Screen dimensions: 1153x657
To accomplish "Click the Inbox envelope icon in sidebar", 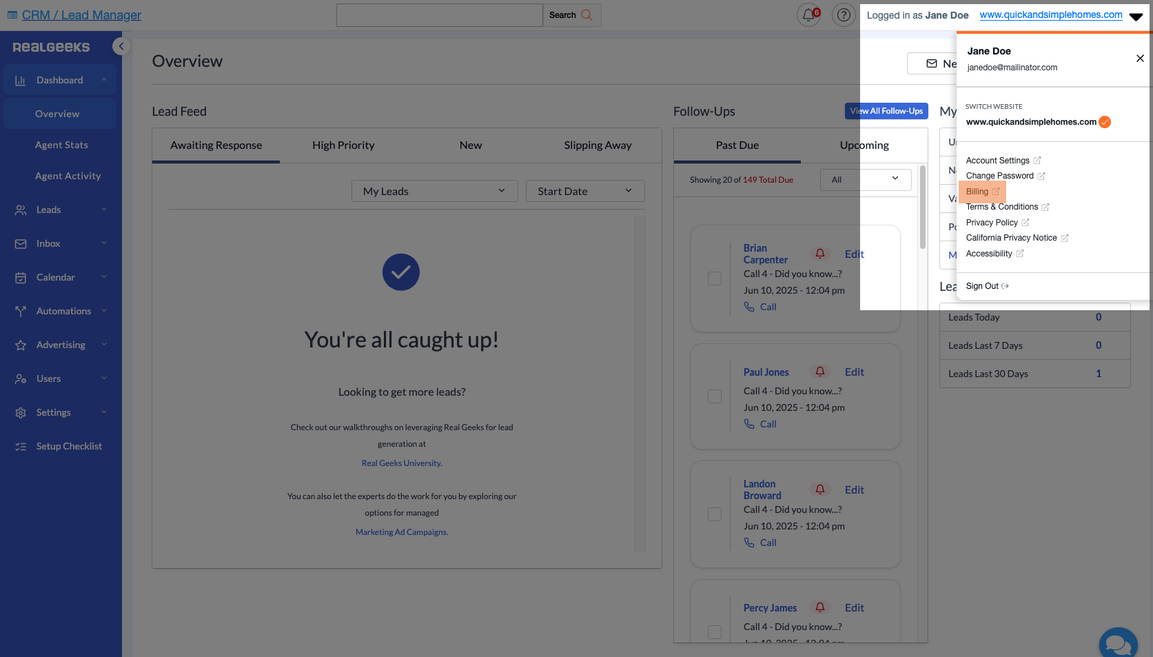I will (21, 243).
